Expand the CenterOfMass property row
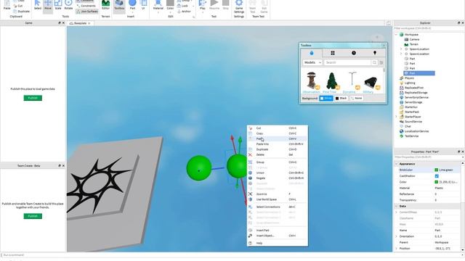The image size is (465, 261). [x=397, y=212]
